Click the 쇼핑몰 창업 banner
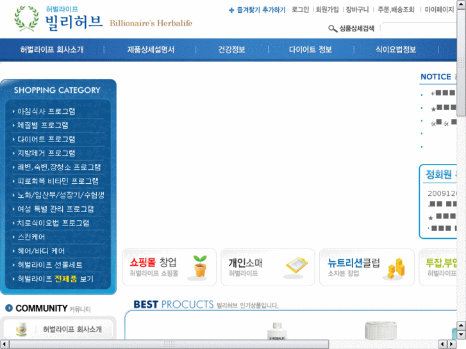 click(169, 267)
